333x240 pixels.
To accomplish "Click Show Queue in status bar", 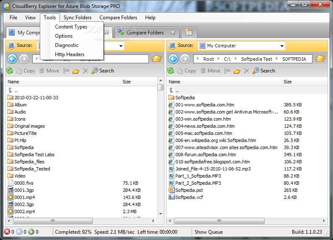I will click(208, 232).
